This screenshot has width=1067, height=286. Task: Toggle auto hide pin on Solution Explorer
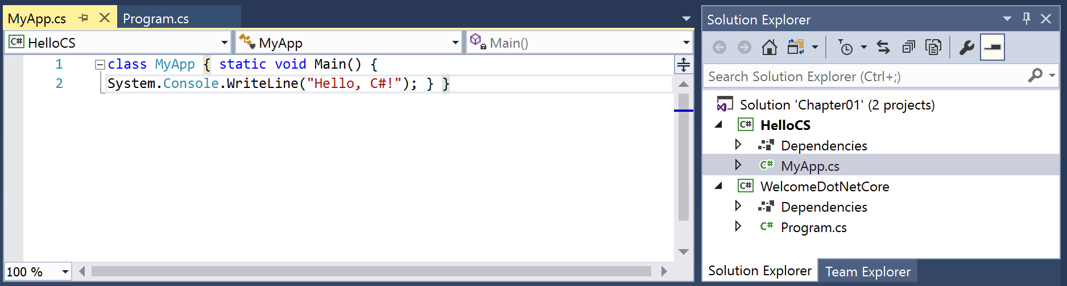click(1027, 19)
